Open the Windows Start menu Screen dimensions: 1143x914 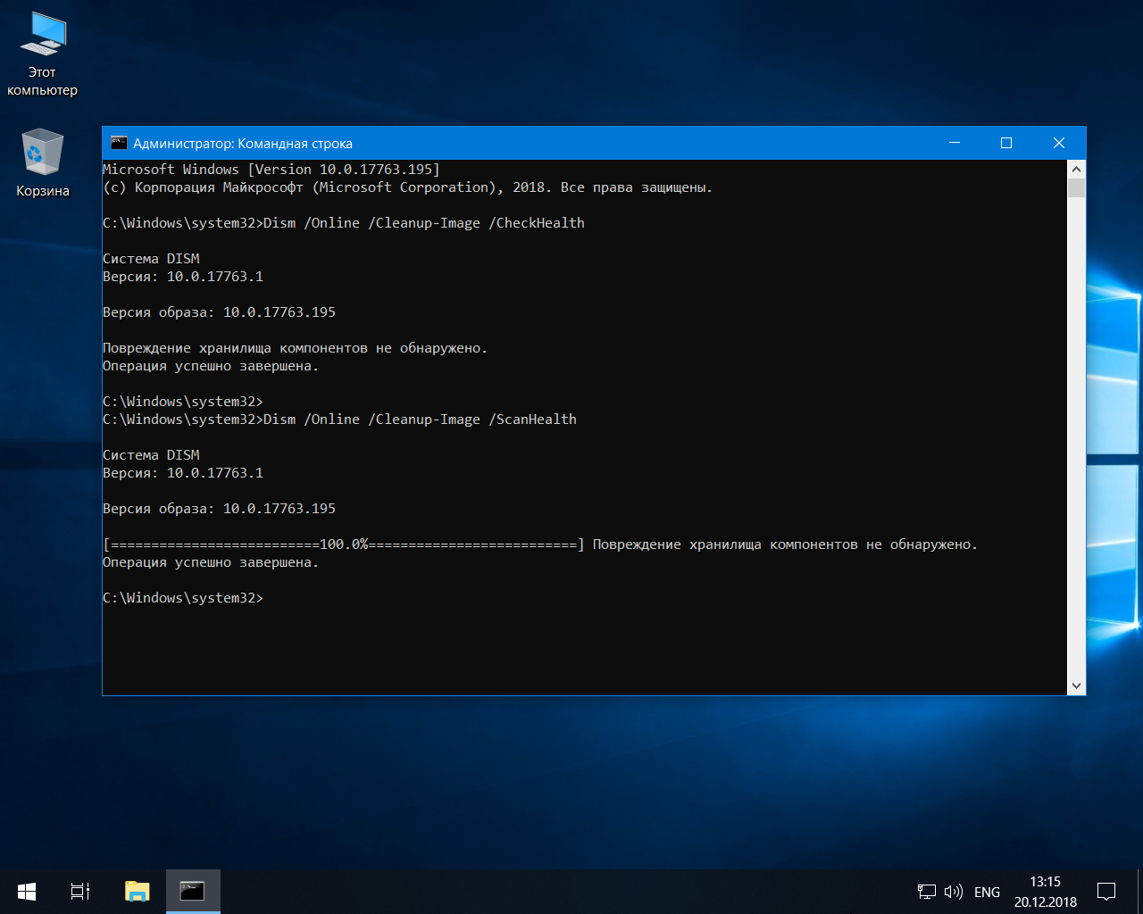(27, 891)
